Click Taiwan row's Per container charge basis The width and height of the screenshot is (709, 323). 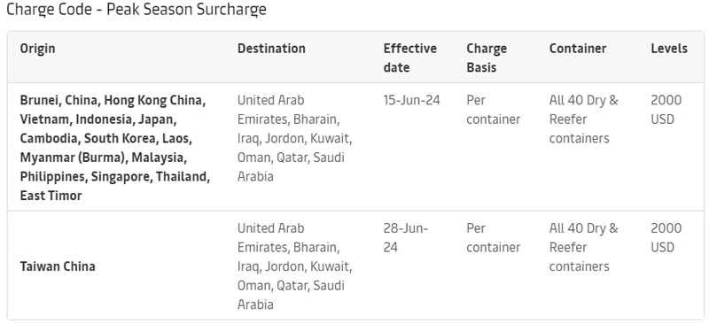click(494, 238)
